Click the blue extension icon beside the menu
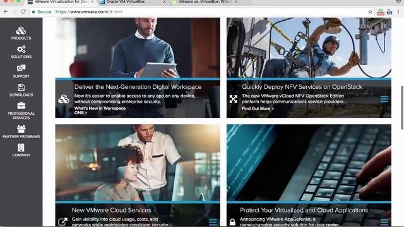Screen dimensions: 404x227 pos(389,12)
